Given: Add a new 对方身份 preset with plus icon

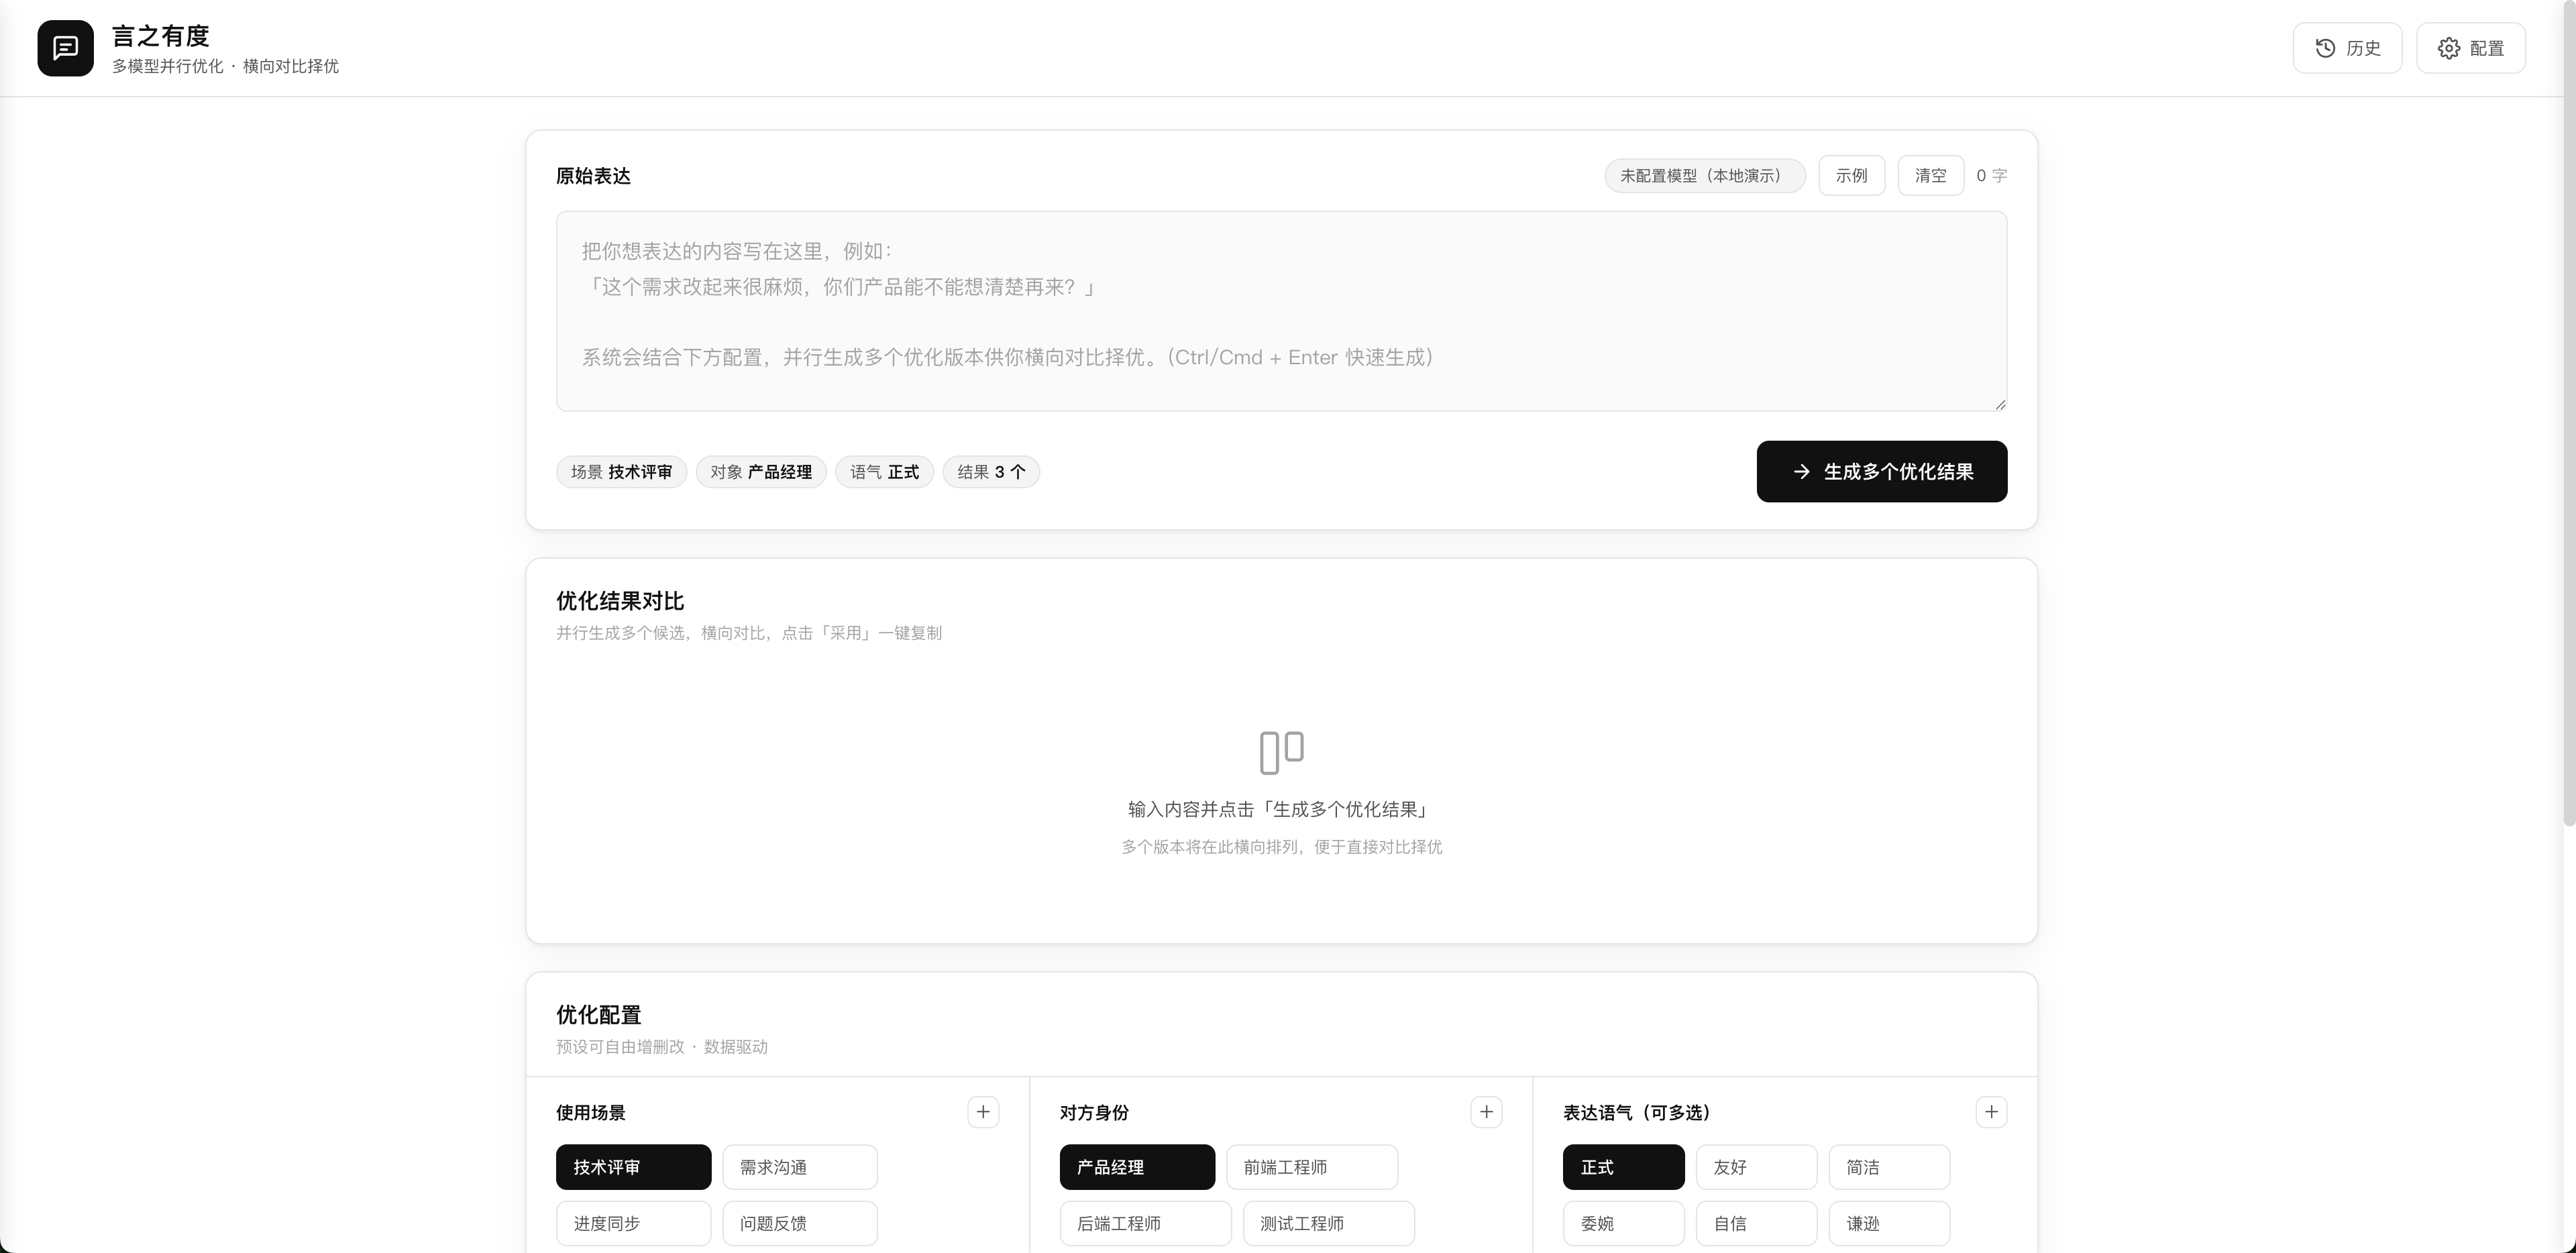Looking at the screenshot, I should click(1486, 1112).
